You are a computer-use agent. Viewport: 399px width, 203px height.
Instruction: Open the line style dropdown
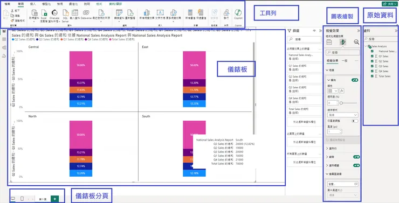(343, 115)
